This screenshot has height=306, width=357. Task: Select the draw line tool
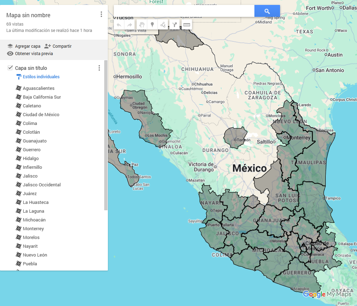pos(163,25)
